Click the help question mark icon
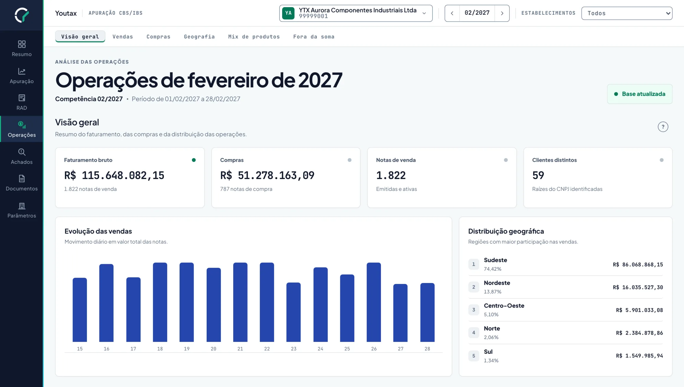Image resolution: width=684 pixels, height=387 pixels. (x=663, y=127)
